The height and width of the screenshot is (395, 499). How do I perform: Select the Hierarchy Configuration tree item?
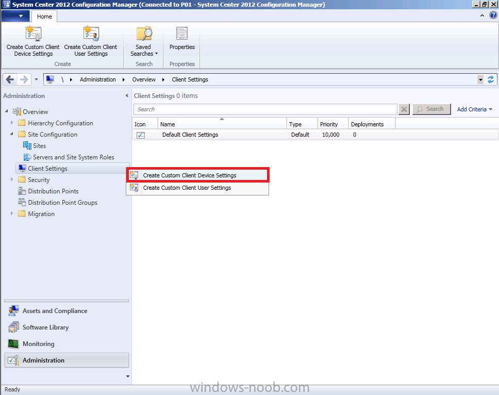60,123
